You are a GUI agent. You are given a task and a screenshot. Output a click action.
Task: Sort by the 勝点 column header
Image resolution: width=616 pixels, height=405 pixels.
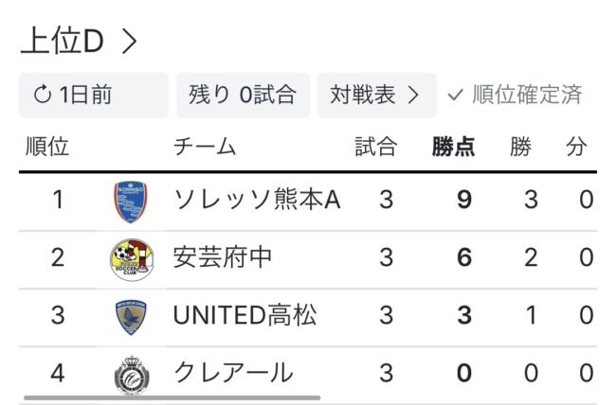pyautogui.click(x=453, y=147)
